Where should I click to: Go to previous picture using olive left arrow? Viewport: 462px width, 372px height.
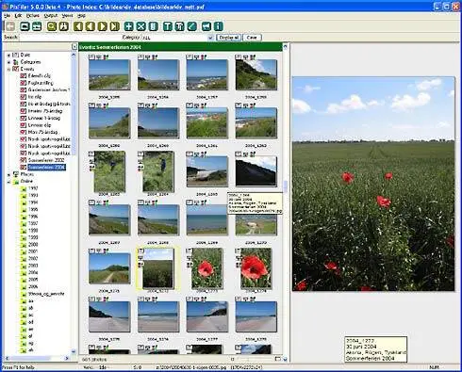pyautogui.click(x=91, y=26)
